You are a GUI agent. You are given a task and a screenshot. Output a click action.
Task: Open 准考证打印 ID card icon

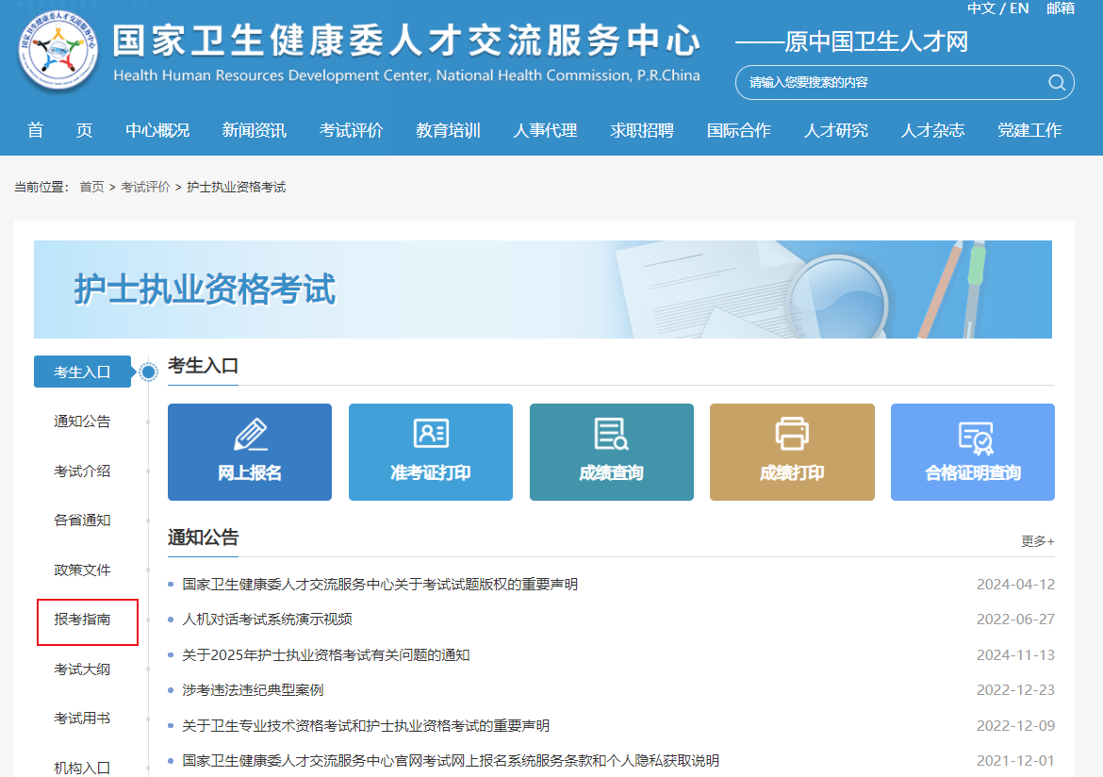coord(431,434)
